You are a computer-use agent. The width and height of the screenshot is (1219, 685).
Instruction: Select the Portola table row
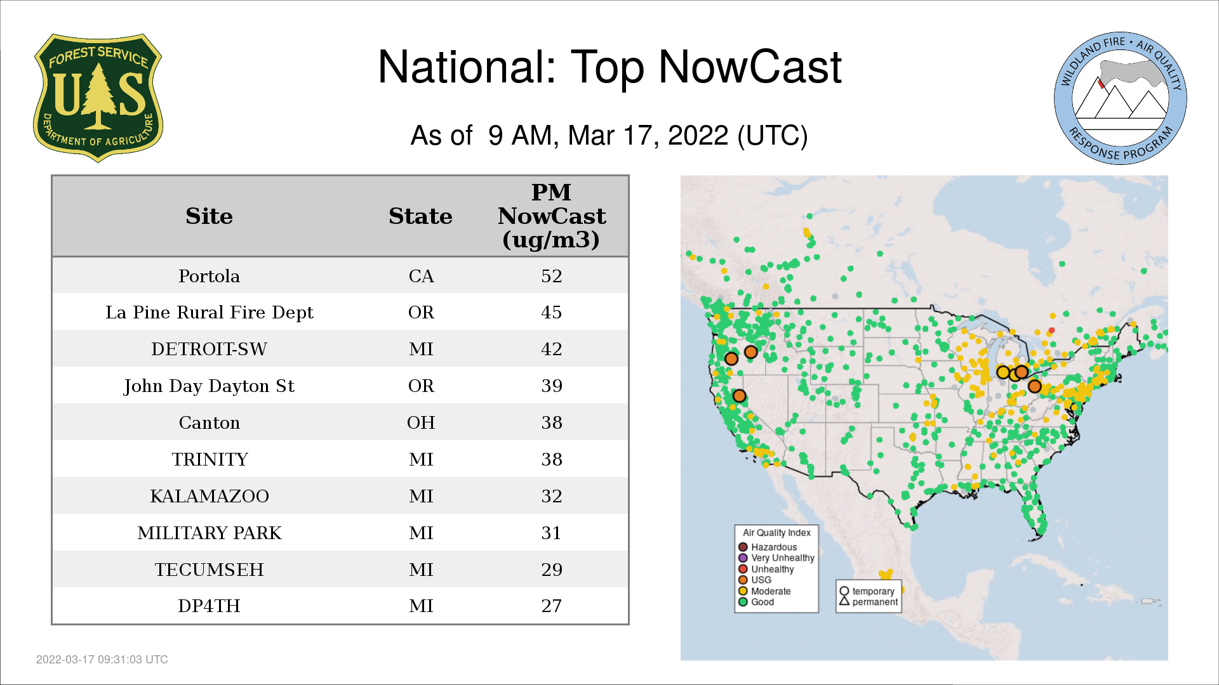pyautogui.click(x=209, y=276)
